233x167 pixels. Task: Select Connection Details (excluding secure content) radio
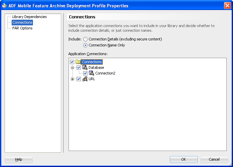(85, 39)
